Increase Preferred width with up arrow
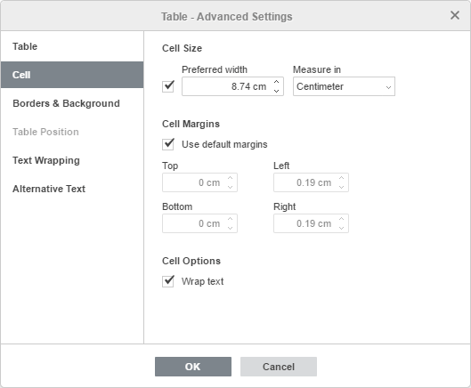 [x=277, y=82]
